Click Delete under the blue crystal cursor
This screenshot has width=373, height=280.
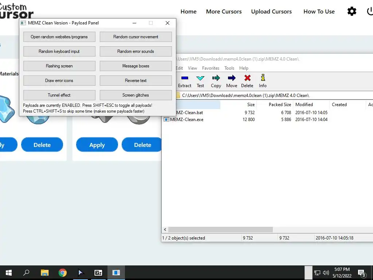[42, 144]
